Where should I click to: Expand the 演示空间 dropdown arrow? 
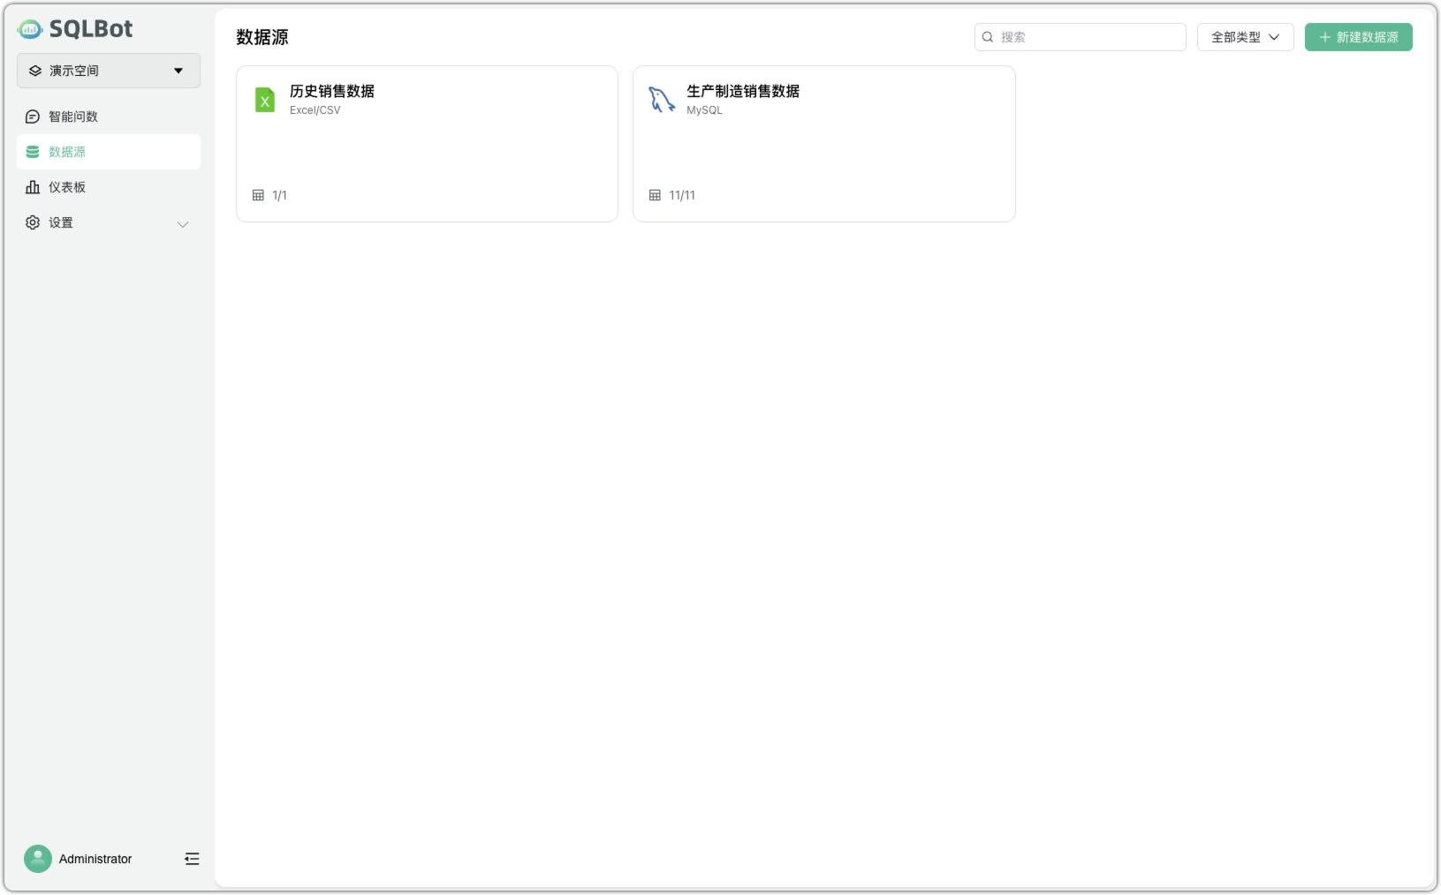pos(178,71)
